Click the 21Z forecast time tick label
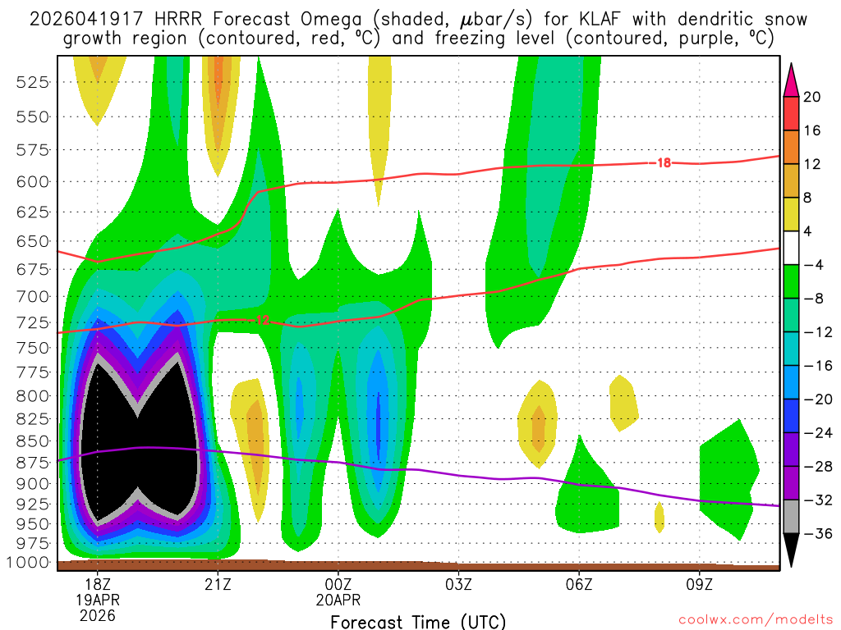The width and height of the screenshot is (841, 630). pyautogui.click(x=218, y=584)
